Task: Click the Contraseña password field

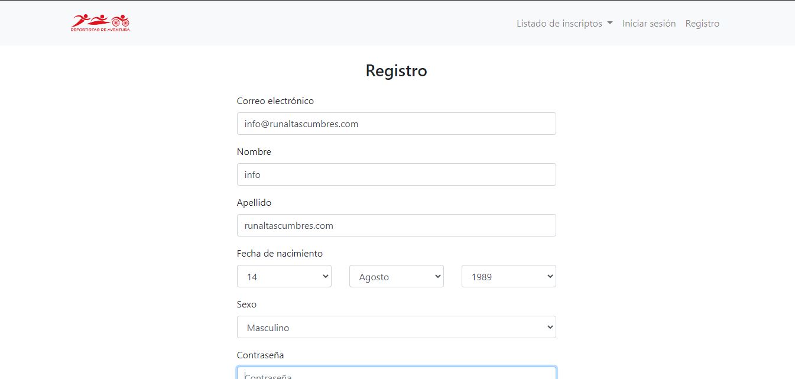Action: 396,373
